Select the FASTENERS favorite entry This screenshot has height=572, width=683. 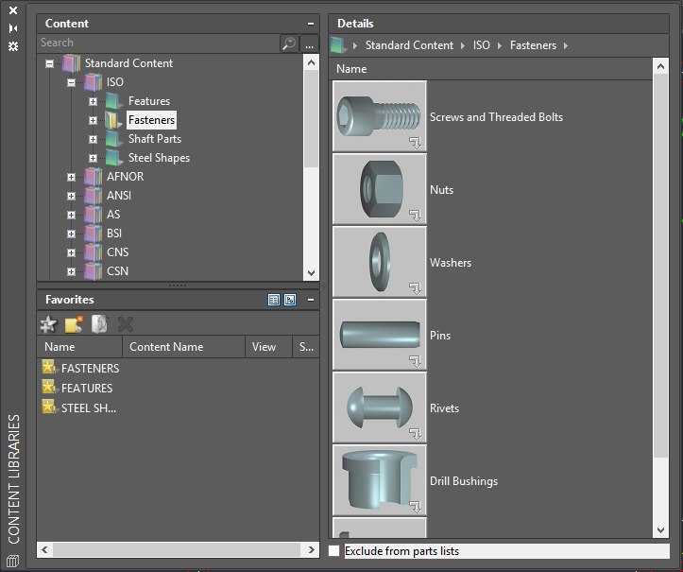pos(90,369)
